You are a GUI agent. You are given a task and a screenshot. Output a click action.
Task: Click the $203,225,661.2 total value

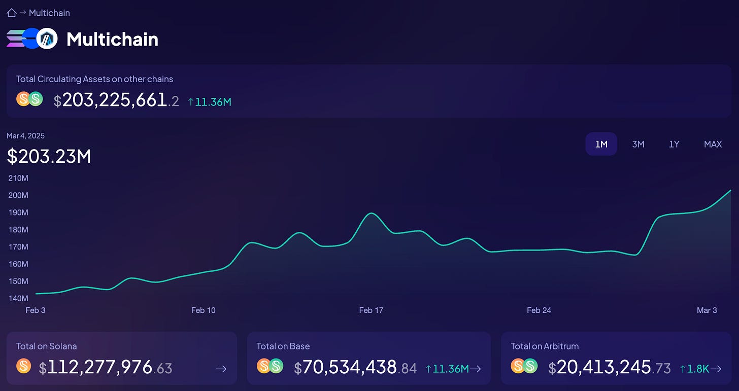(116, 100)
